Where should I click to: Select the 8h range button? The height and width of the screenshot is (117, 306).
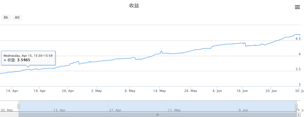pos(6,17)
